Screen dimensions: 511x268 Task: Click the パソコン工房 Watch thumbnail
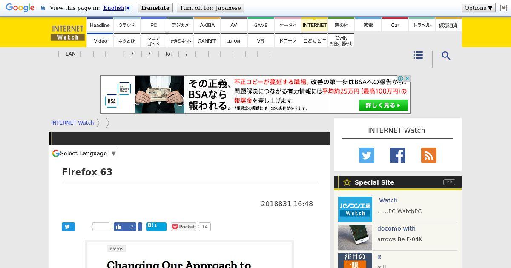pos(355,209)
